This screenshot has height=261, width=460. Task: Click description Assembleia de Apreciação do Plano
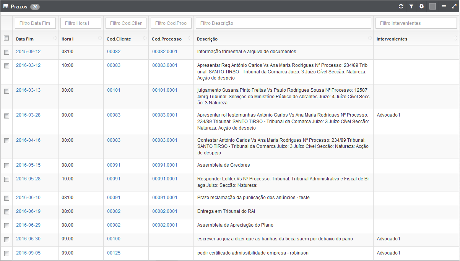click(235, 225)
